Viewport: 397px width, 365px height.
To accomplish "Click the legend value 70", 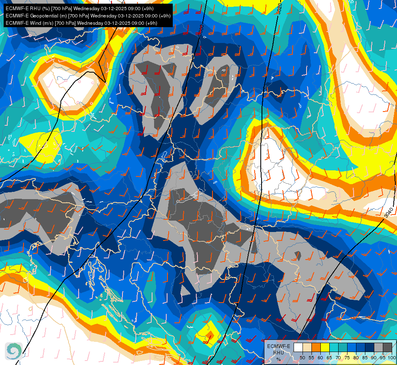I will pos(338,358).
